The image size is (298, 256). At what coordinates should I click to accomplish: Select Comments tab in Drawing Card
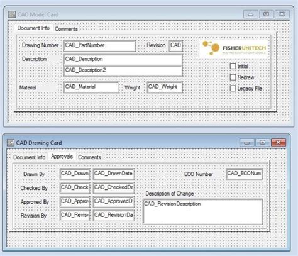(89, 157)
